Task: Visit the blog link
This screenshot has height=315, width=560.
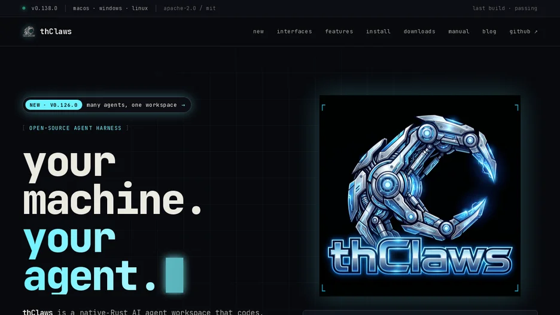Action: coord(489,32)
